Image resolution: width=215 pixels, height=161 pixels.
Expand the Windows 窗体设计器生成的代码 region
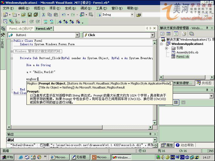(x=12, y=51)
